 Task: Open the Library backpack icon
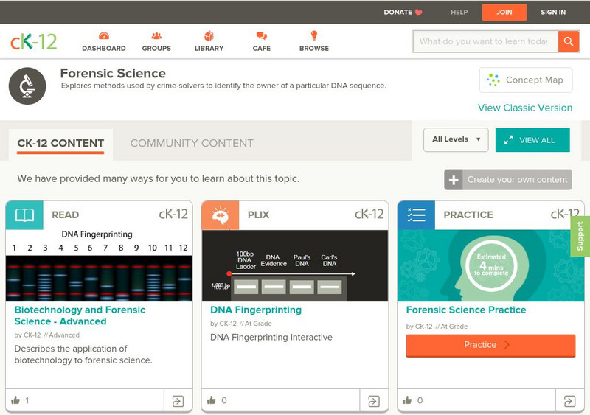(209, 35)
